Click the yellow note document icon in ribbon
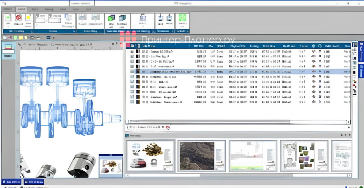This screenshot has height=188, width=364. pyautogui.click(x=28, y=18)
